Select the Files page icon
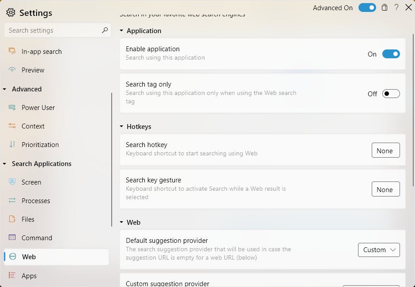 [x=12, y=219]
